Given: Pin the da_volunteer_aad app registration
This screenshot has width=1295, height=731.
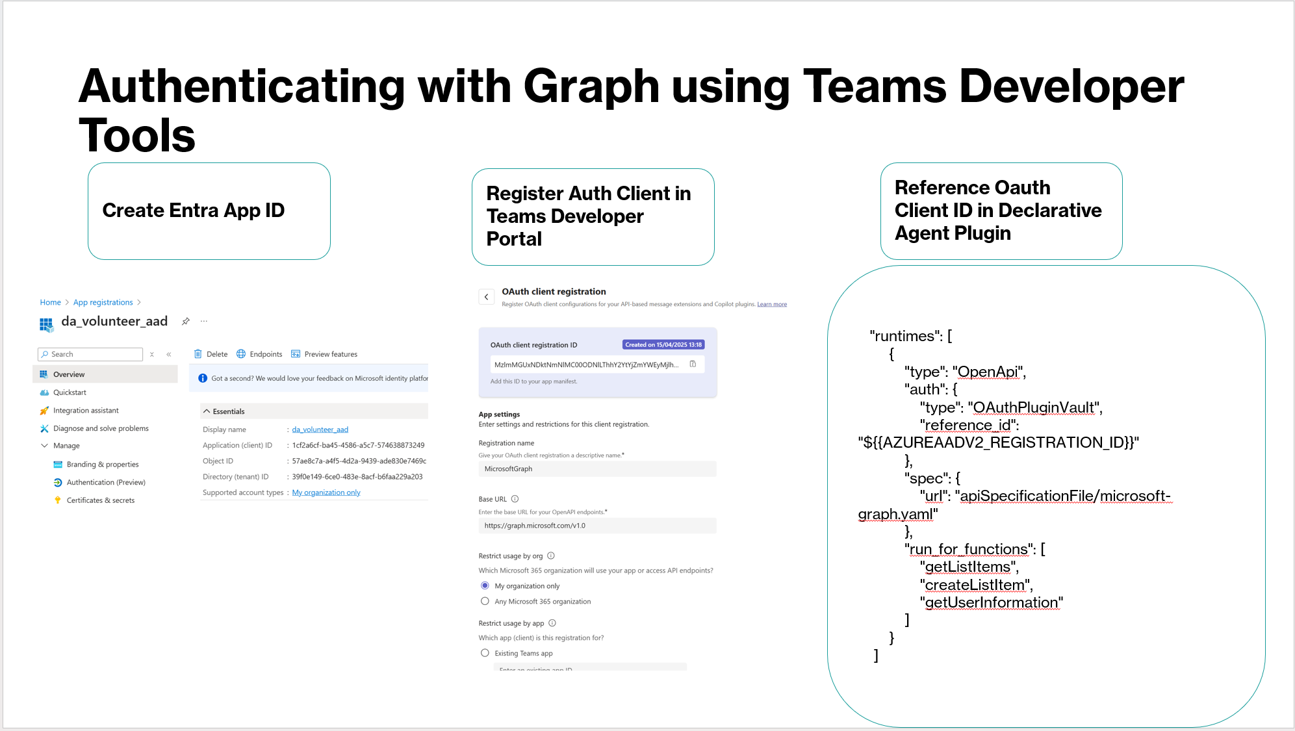Looking at the screenshot, I should [186, 321].
